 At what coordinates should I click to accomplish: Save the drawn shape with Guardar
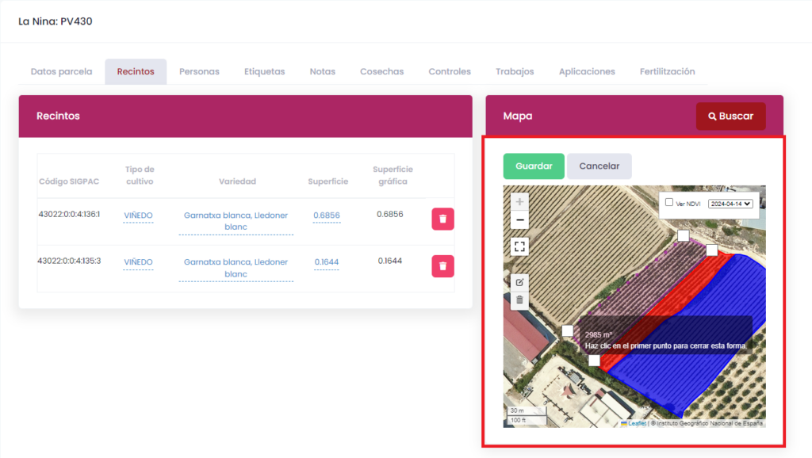point(534,166)
